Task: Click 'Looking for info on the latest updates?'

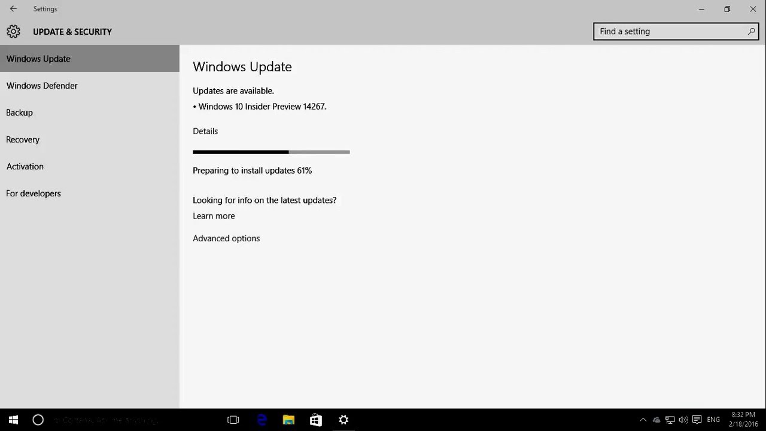Action: [x=265, y=200]
